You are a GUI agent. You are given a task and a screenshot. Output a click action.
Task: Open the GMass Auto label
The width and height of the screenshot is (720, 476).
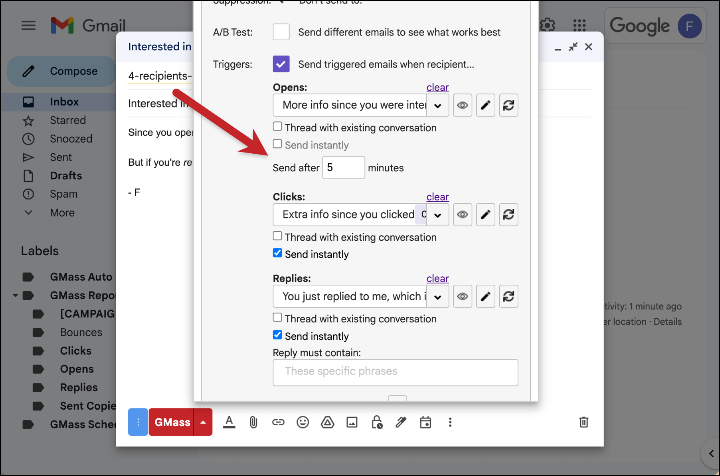coord(81,277)
